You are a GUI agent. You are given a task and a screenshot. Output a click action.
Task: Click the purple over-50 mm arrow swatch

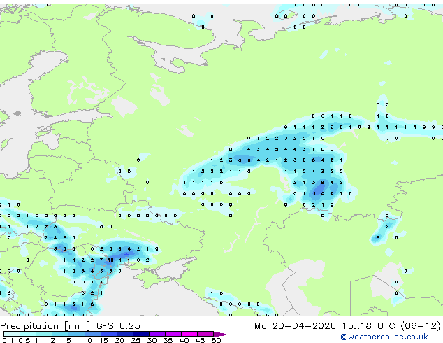coord(221,334)
